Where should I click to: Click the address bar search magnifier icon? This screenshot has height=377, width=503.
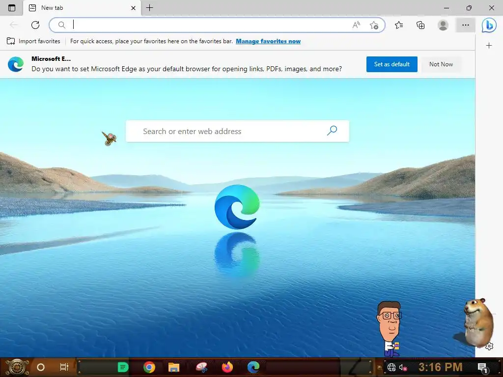pyautogui.click(x=61, y=25)
